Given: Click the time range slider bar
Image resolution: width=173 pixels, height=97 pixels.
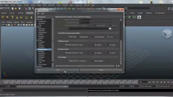Looking at the screenshot, I should 42,86.
